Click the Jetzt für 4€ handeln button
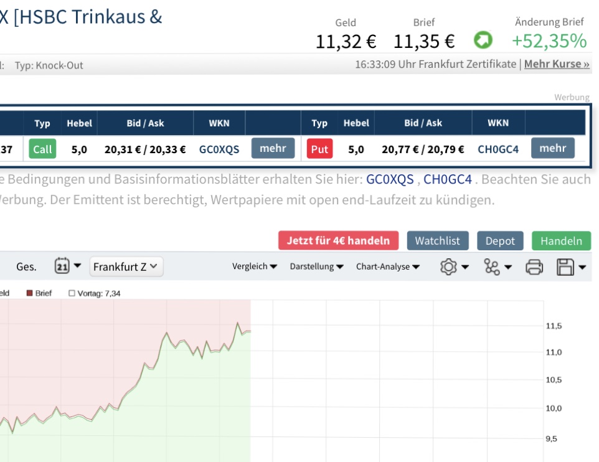599x462 pixels. (x=338, y=241)
